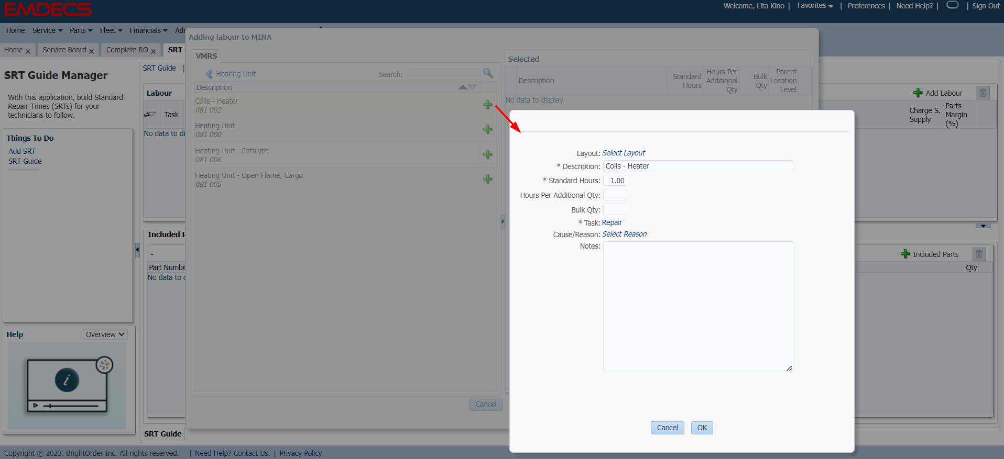Open the Fleet menu
Screen dimensions: 1004x459
coord(111,30)
